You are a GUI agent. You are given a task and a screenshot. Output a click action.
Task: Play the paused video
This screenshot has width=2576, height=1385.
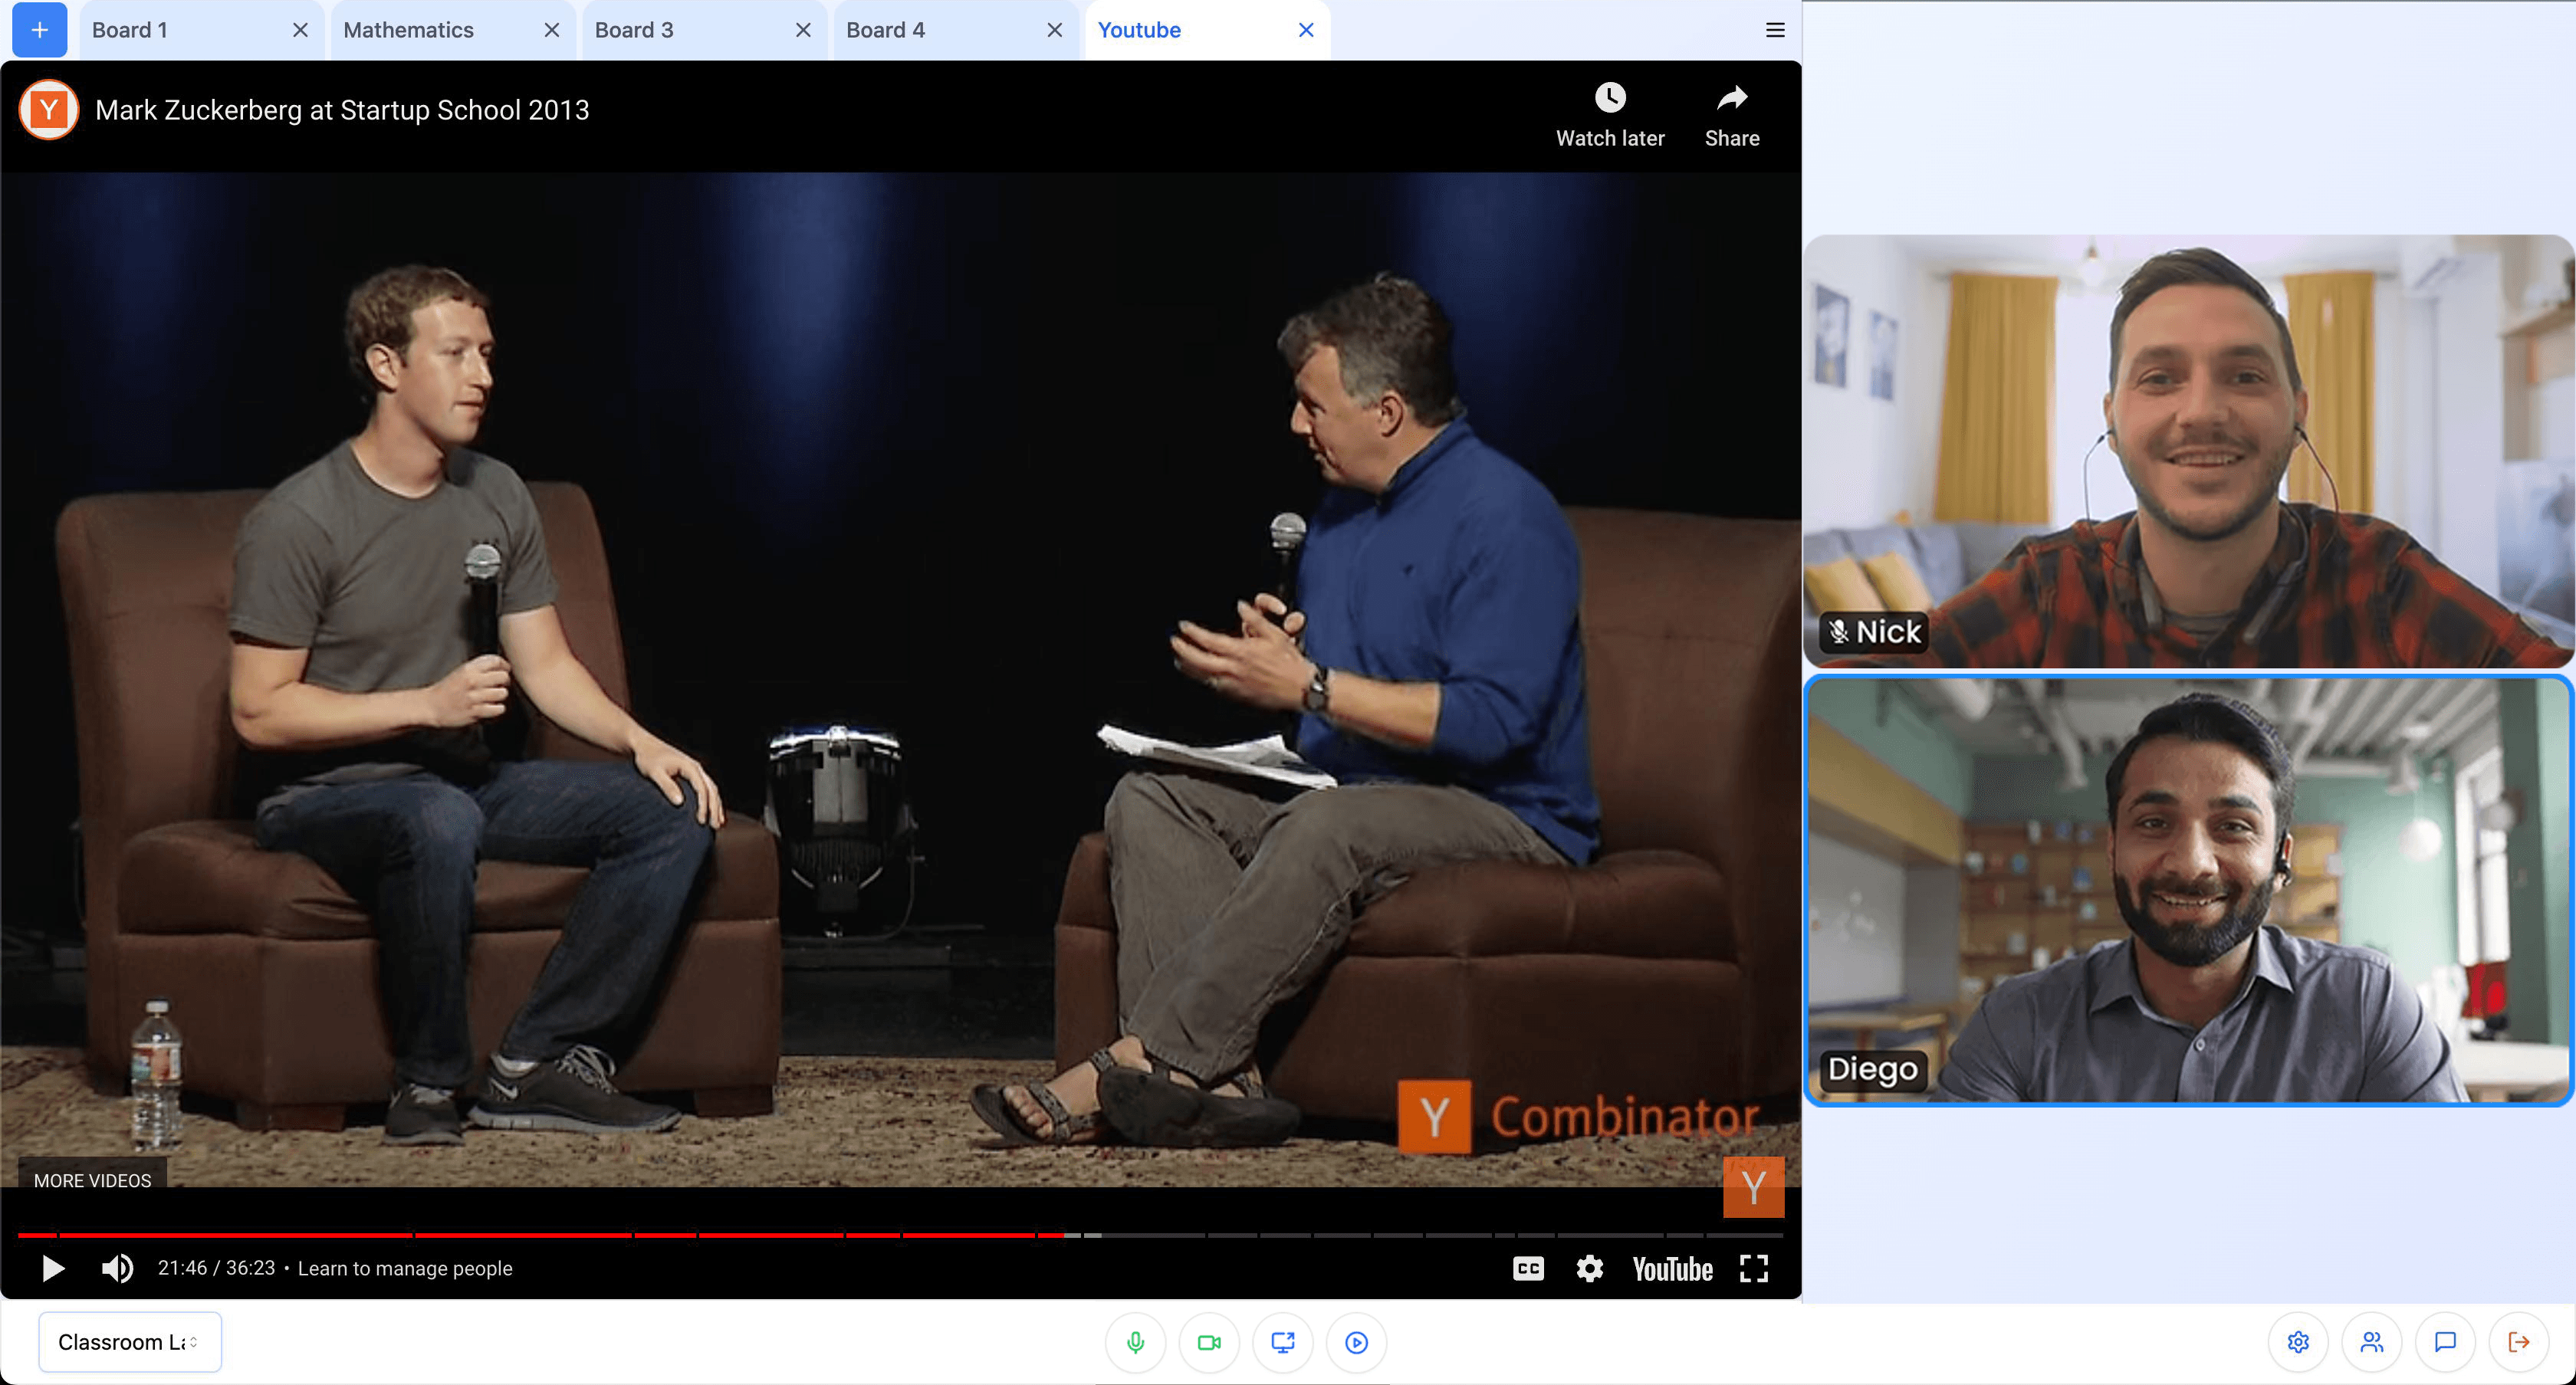point(53,1268)
